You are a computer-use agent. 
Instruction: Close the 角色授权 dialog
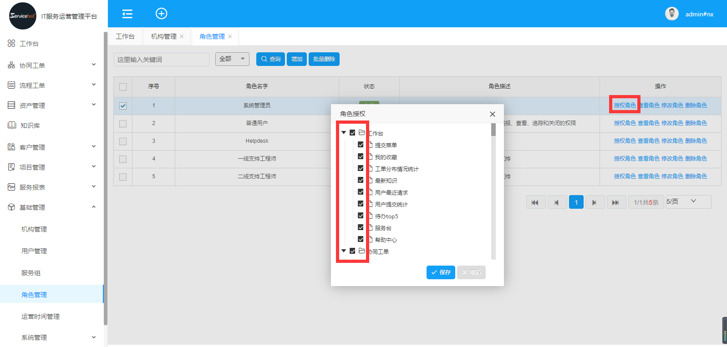(x=492, y=114)
